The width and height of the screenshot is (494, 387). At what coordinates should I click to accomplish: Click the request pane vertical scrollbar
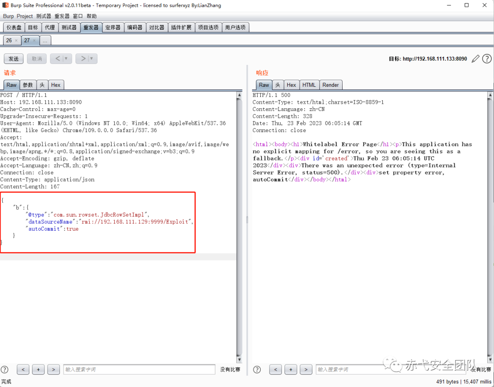click(x=239, y=227)
